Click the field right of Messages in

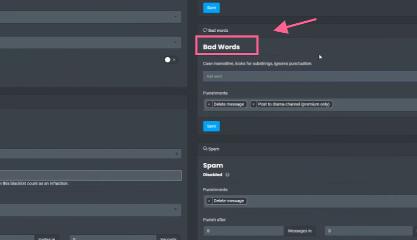368,231
